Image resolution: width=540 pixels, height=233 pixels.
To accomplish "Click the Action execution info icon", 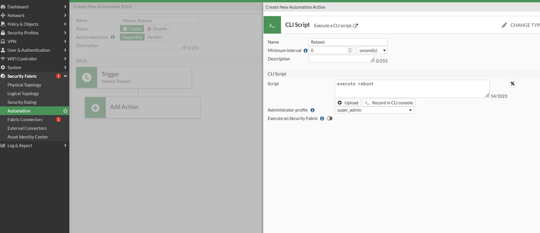I will tap(112, 37).
